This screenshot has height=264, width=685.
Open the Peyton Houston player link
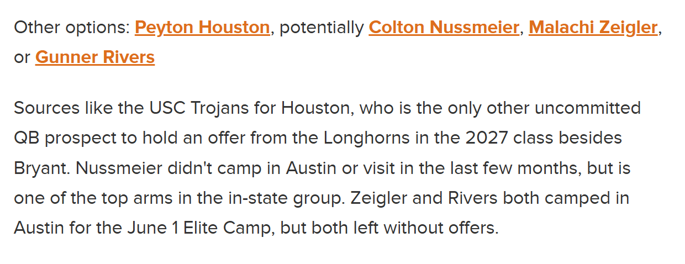pyautogui.click(x=202, y=28)
